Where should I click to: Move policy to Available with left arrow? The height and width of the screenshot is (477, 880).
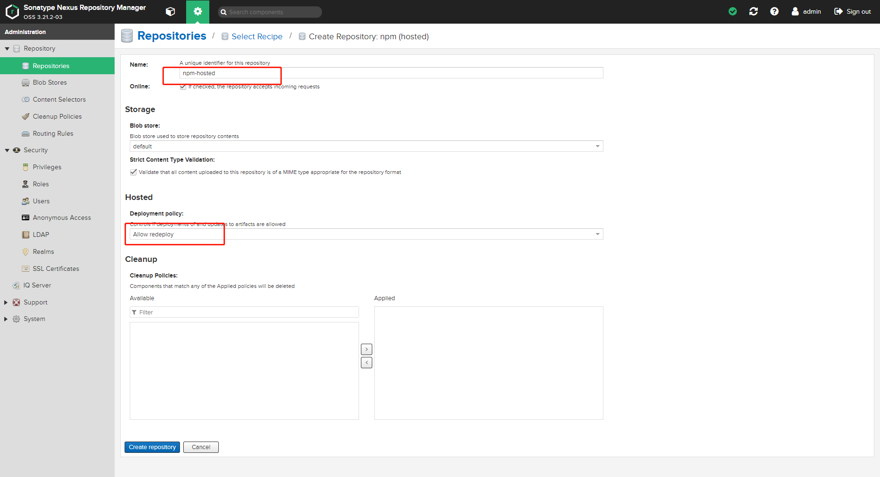coord(367,363)
